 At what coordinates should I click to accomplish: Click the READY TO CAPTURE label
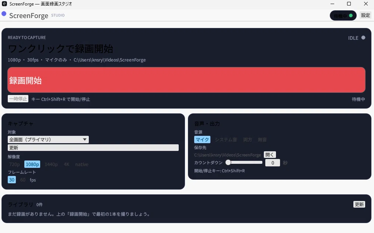[x=27, y=38]
